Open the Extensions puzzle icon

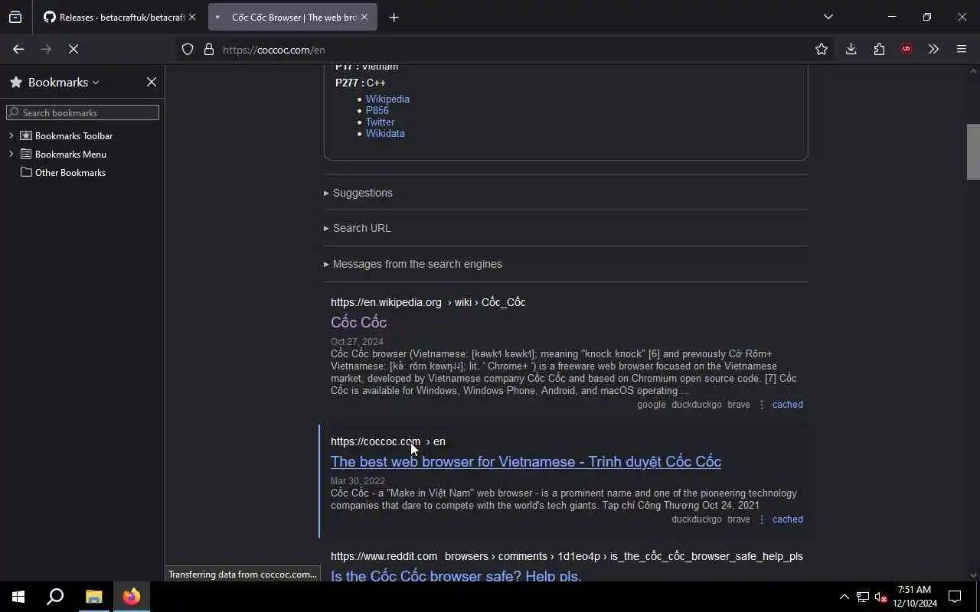pyautogui.click(x=879, y=49)
